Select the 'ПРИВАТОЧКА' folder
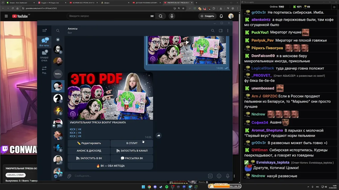 point(44,56)
